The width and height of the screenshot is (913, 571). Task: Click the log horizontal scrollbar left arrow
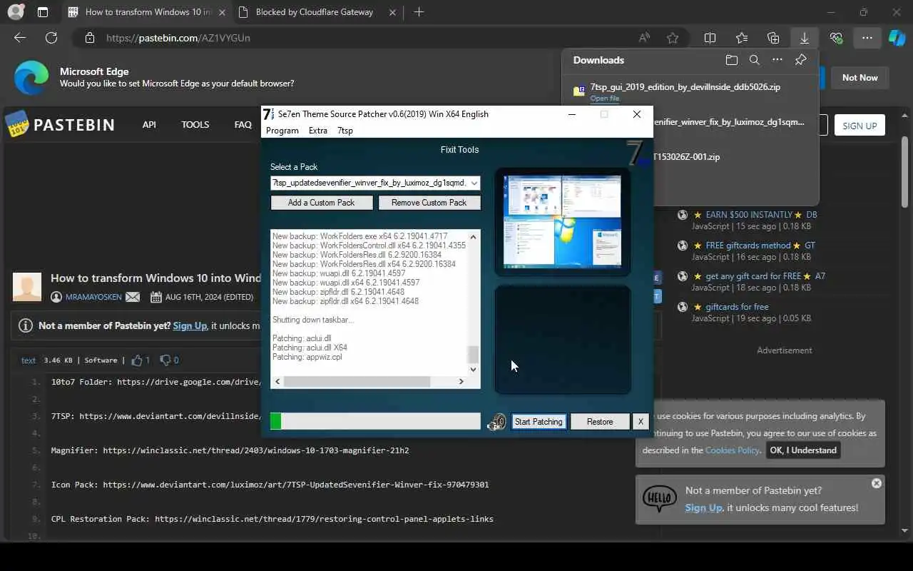277,382
